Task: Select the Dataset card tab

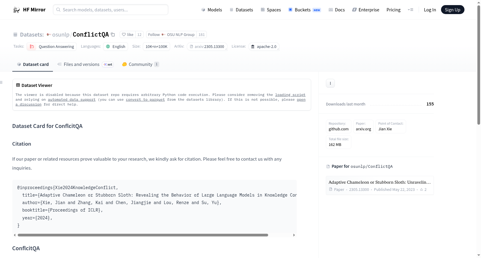Action: pos(32,64)
